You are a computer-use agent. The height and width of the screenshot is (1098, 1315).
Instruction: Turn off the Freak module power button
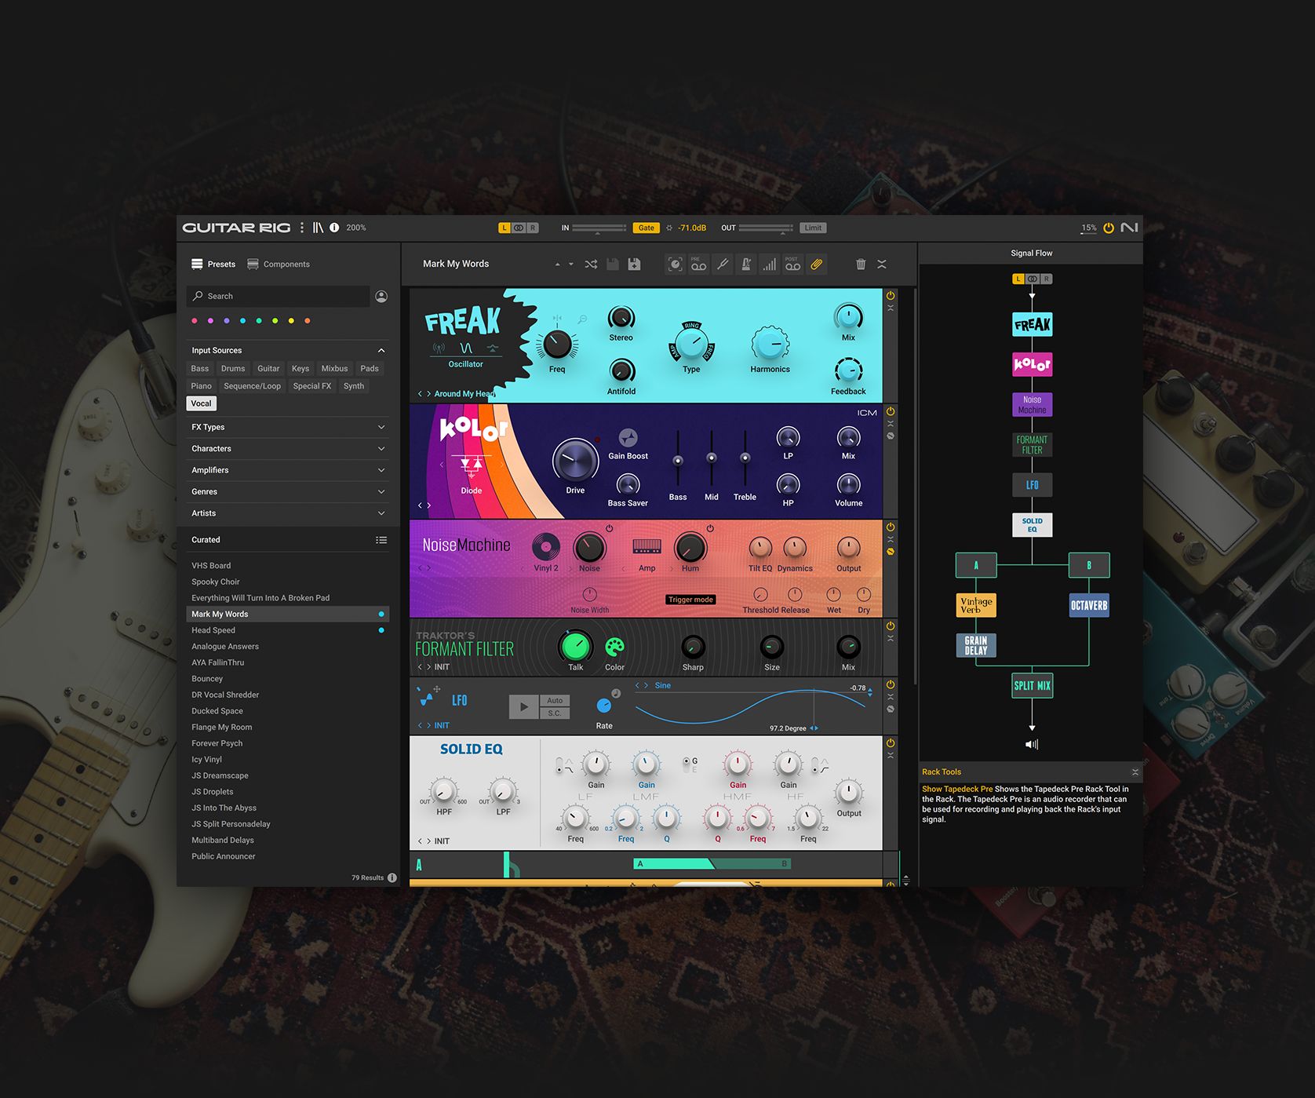891,296
